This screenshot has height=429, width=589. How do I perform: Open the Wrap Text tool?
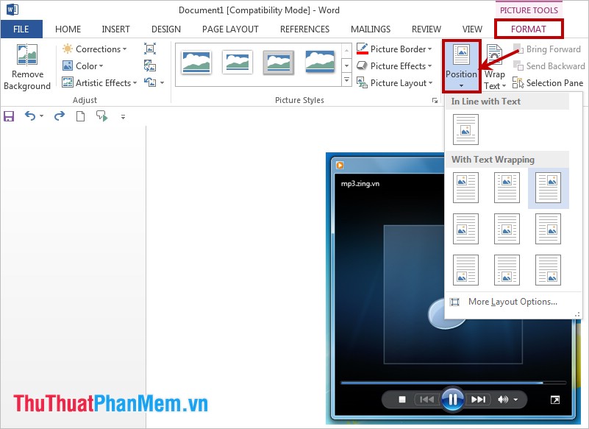tap(495, 65)
